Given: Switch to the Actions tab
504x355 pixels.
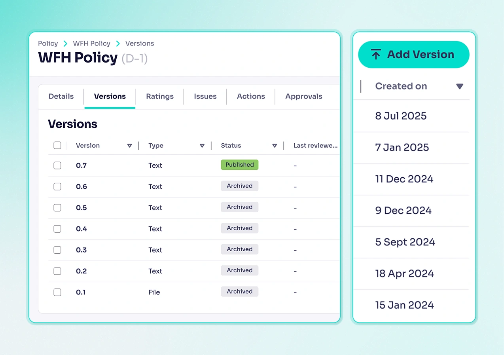Looking at the screenshot, I should click(251, 96).
